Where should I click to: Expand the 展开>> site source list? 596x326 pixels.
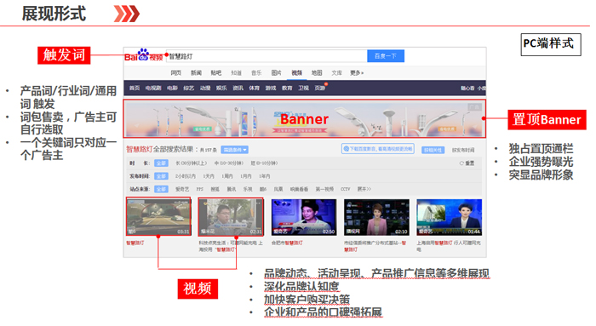(364, 189)
